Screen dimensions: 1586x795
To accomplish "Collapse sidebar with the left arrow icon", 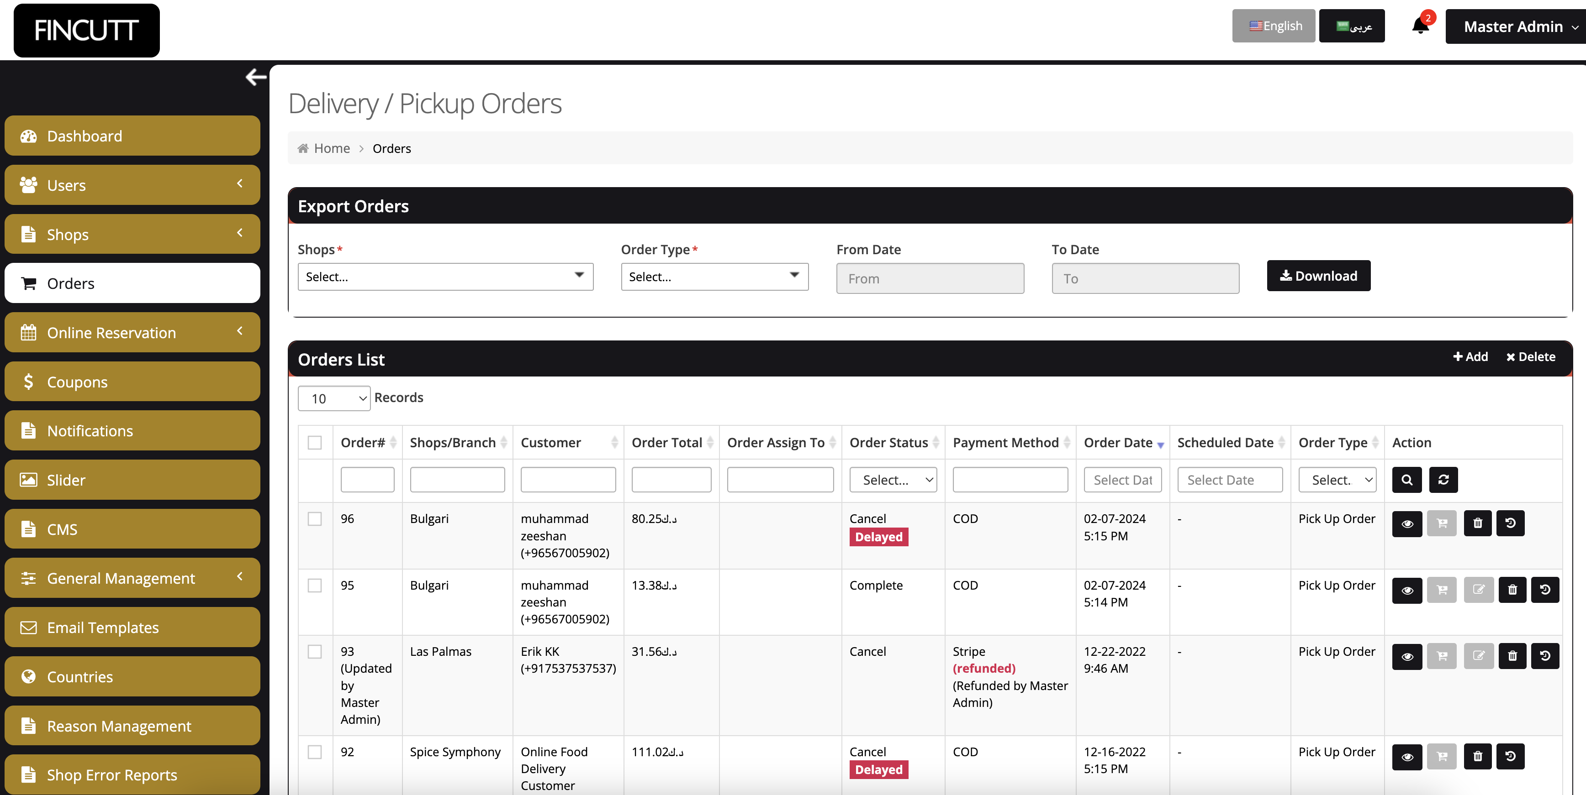I will pyautogui.click(x=255, y=77).
